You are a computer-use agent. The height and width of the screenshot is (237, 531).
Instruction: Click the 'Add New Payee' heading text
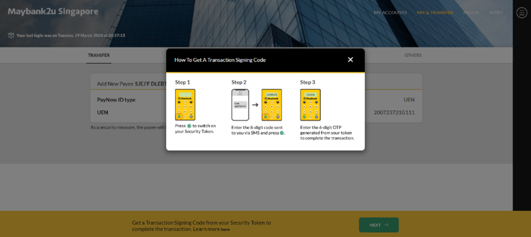coord(115,84)
